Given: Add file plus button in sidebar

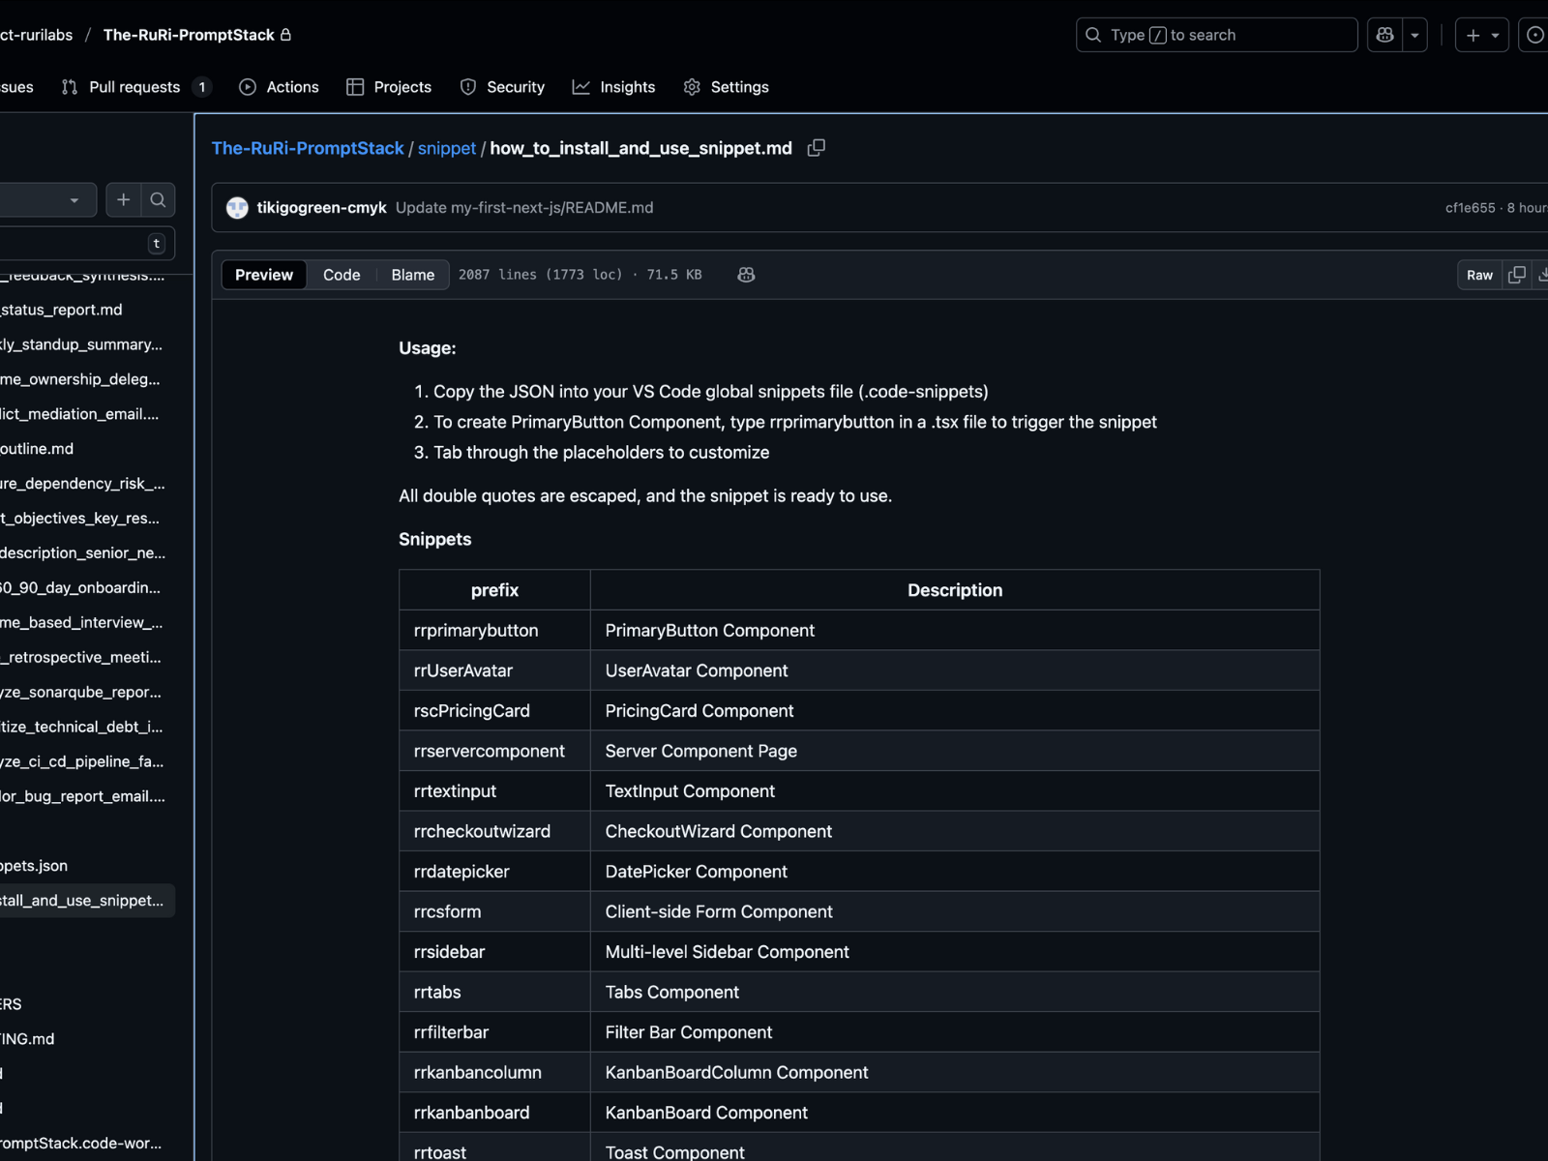Looking at the screenshot, I should coord(124,200).
